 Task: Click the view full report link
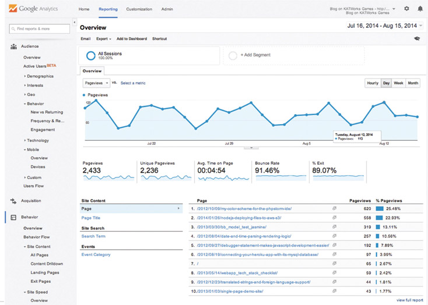pos(409,300)
